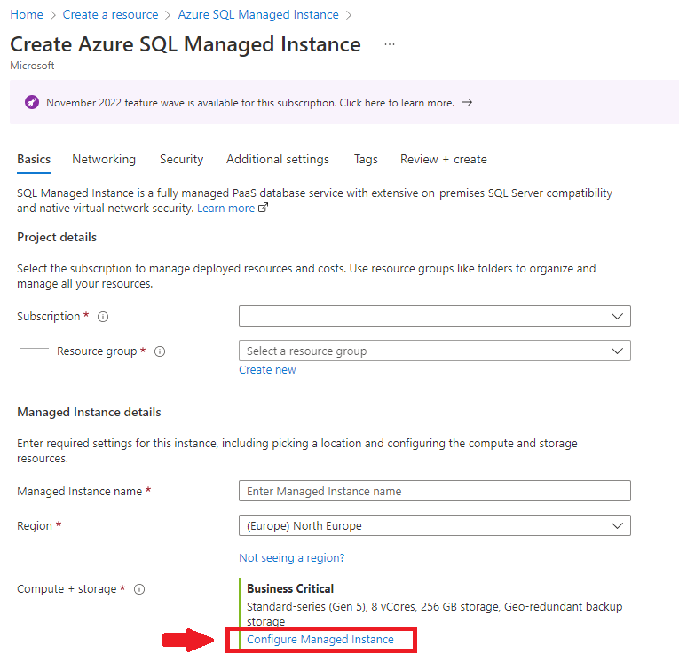Click the ellipsis more options icon
The image size is (679, 662).
pos(390,44)
